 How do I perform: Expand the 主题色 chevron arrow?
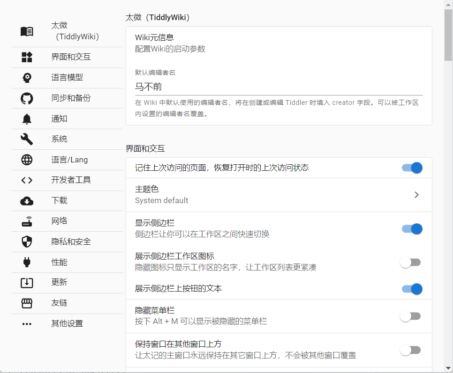click(x=416, y=195)
